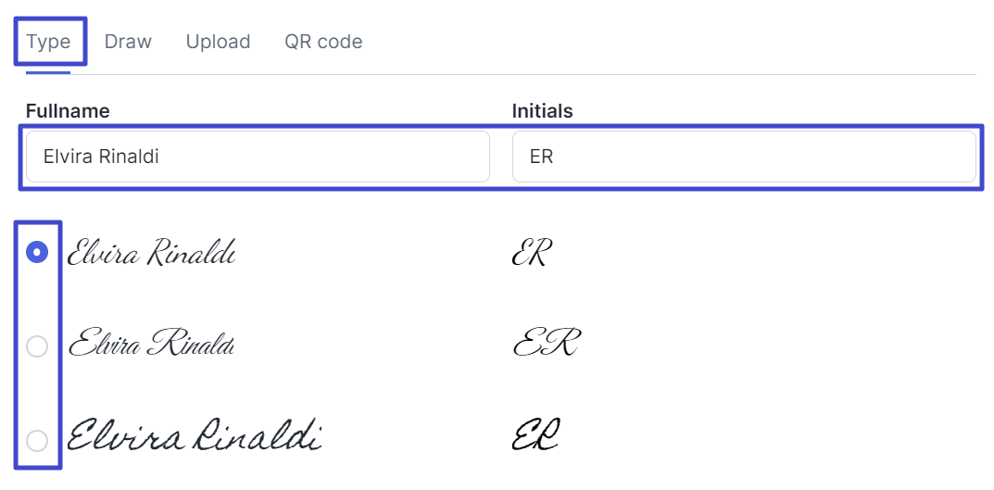
Task: Click the first ER initials preview
Action: coord(532,253)
